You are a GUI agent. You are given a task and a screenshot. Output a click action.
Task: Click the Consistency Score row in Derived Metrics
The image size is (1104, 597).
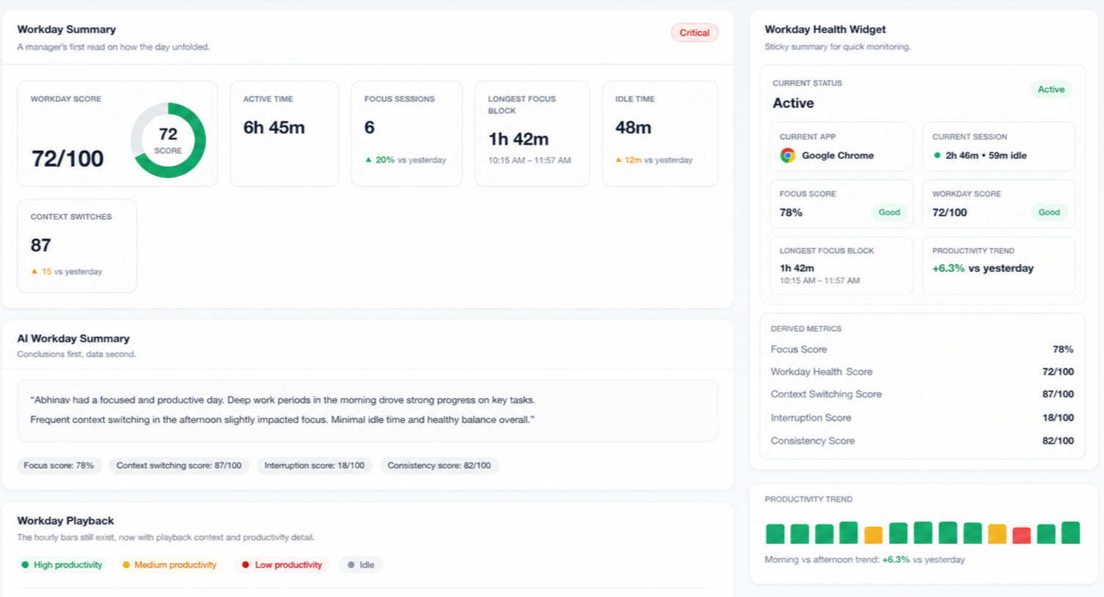coord(922,441)
